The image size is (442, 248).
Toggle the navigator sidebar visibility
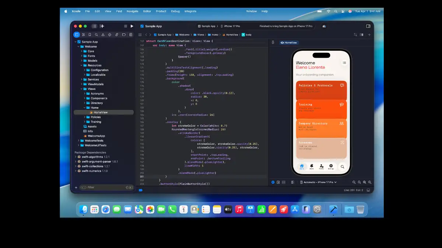tap(95, 26)
